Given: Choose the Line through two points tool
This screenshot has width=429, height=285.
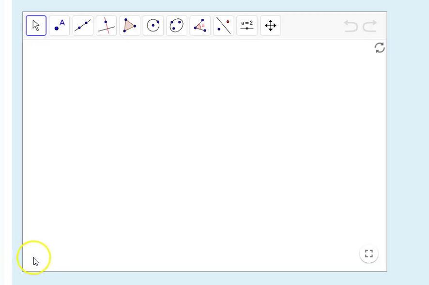Looking at the screenshot, I should click(83, 26).
